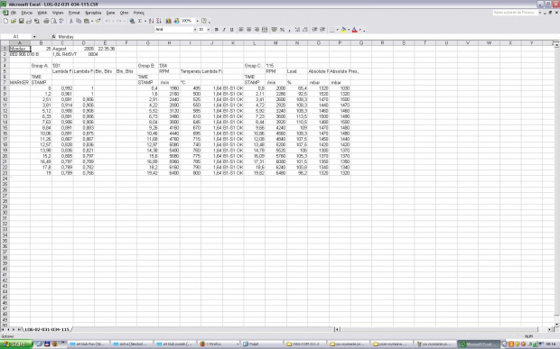560x349 pixels.
Task: Create a new blank workbook
Action: click(5, 21)
